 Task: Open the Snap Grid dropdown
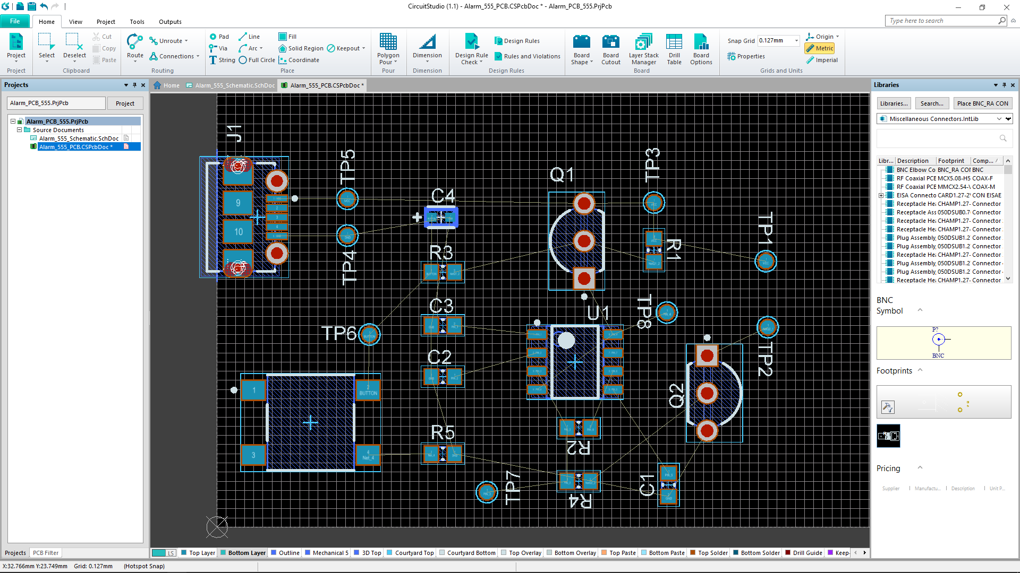click(x=796, y=41)
